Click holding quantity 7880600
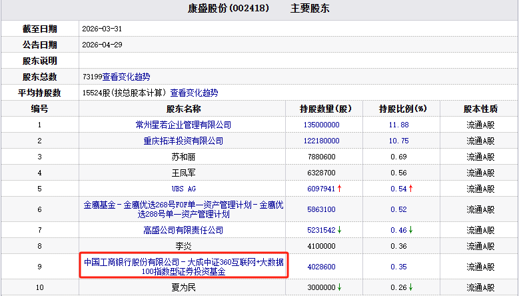This screenshot has height=296, width=519. [321, 157]
